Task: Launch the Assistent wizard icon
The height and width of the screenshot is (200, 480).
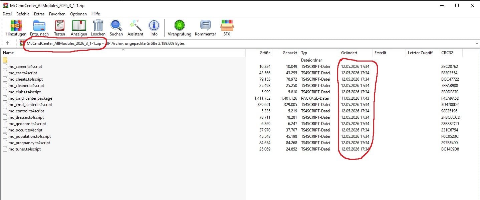Action: coord(135,26)
